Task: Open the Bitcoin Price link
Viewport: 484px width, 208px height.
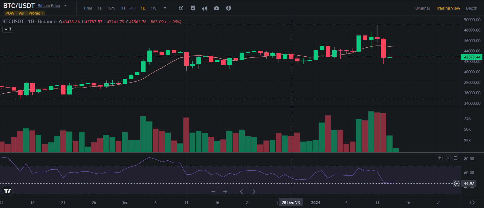Action: [x=49, y=6]
